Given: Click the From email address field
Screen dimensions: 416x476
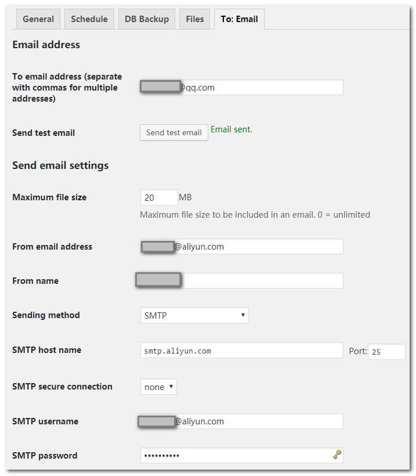Looking at the screenshot, I should coord(261,247).
